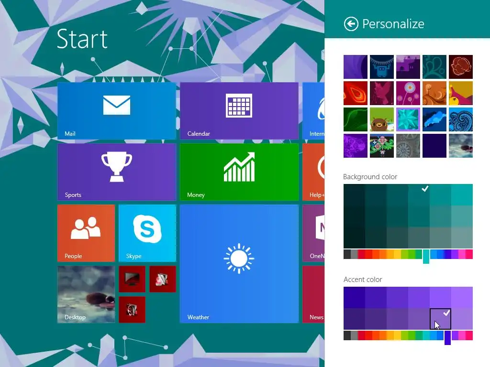
Task: Choose the lightest violet top-row Accent swatch
Action: click(462, 297)
